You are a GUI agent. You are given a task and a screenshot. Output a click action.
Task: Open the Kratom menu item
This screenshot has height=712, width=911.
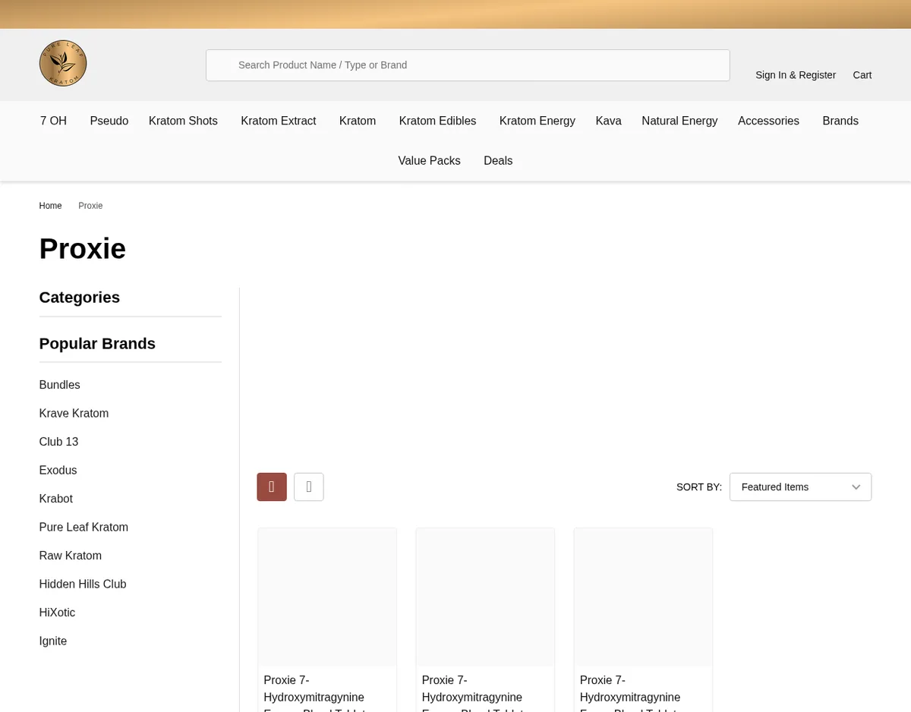(x=358, y=121)
